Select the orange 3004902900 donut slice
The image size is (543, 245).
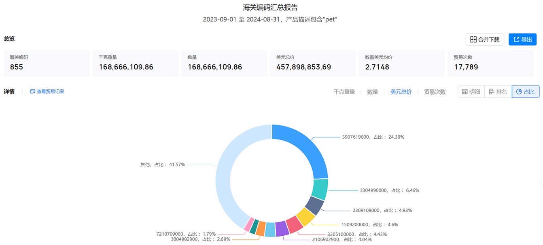click(x=261, y=228)
